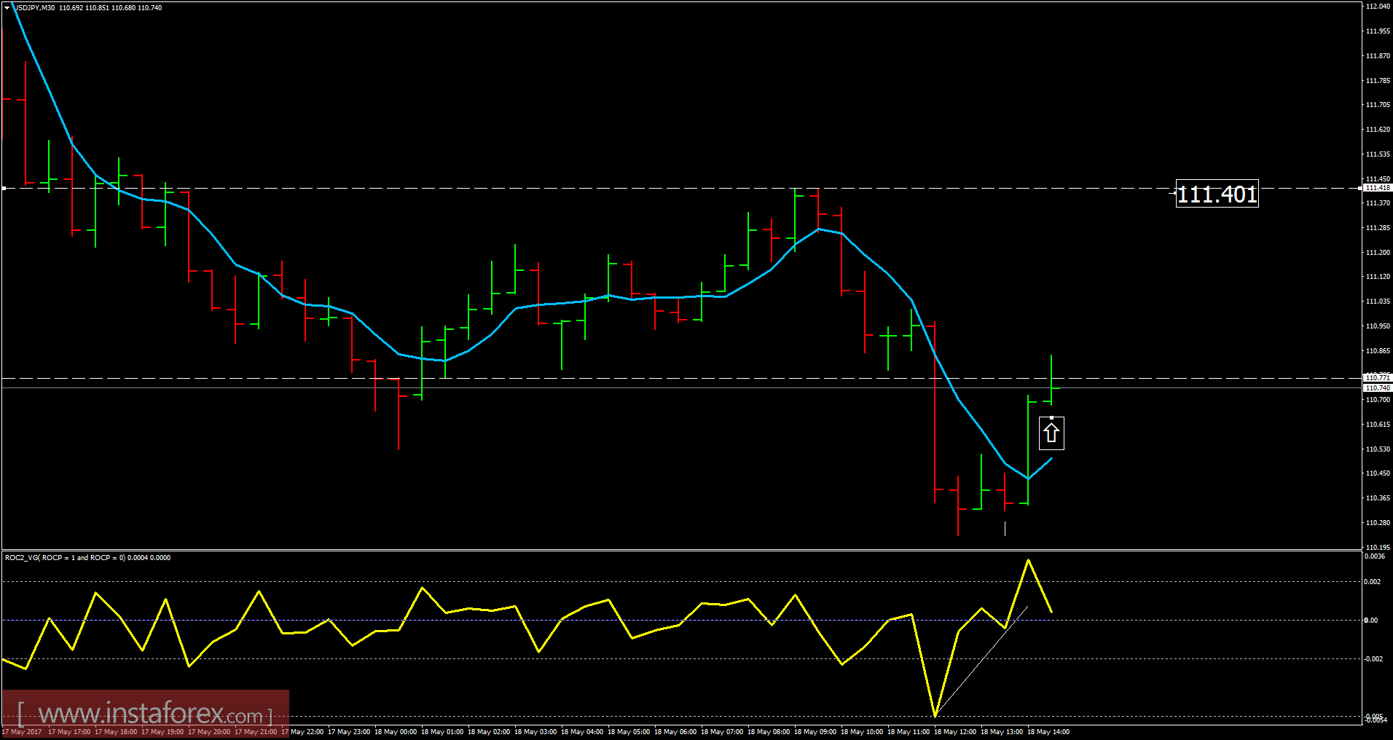Select the 111.401 price text label
1393x740 pixels.
coord(1217,194)
